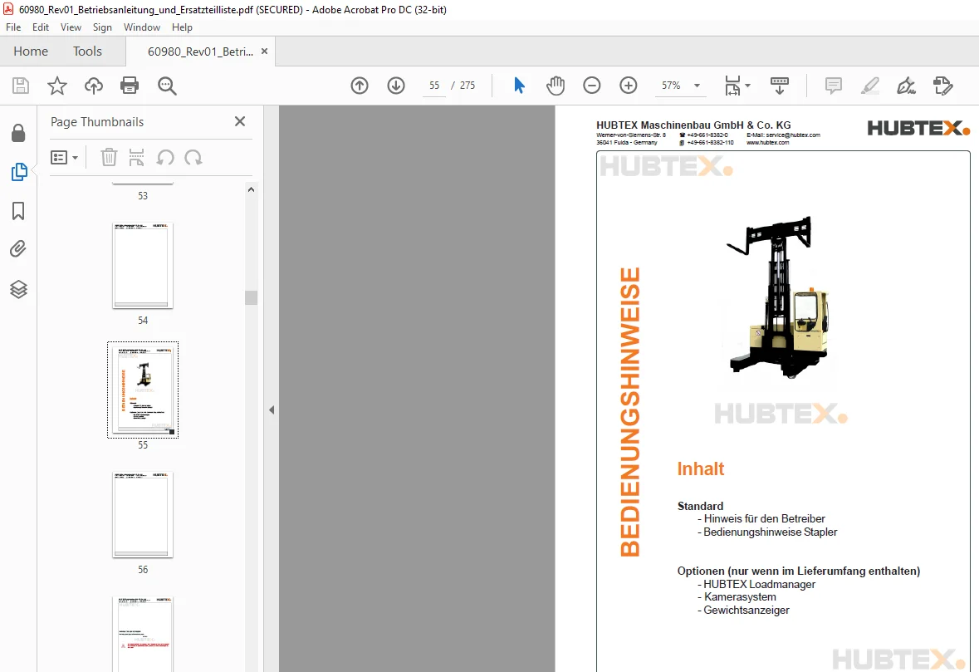
Task: Expand page fit options arrow
Action: click(x=747, y=86)
